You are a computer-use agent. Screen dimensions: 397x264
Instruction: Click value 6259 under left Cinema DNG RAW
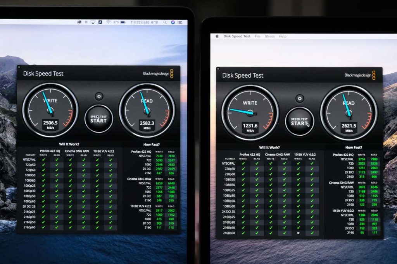click(159, 183)
